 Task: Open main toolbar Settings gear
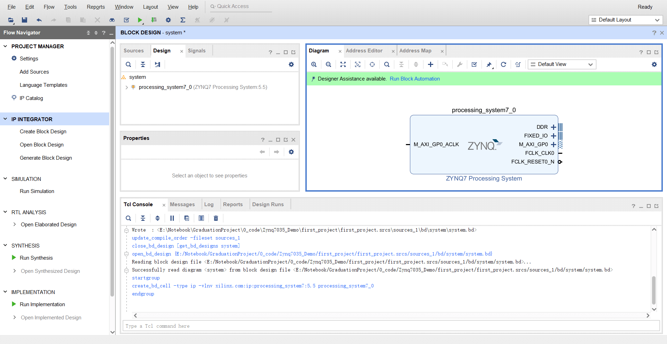click(x=168, y=20)
